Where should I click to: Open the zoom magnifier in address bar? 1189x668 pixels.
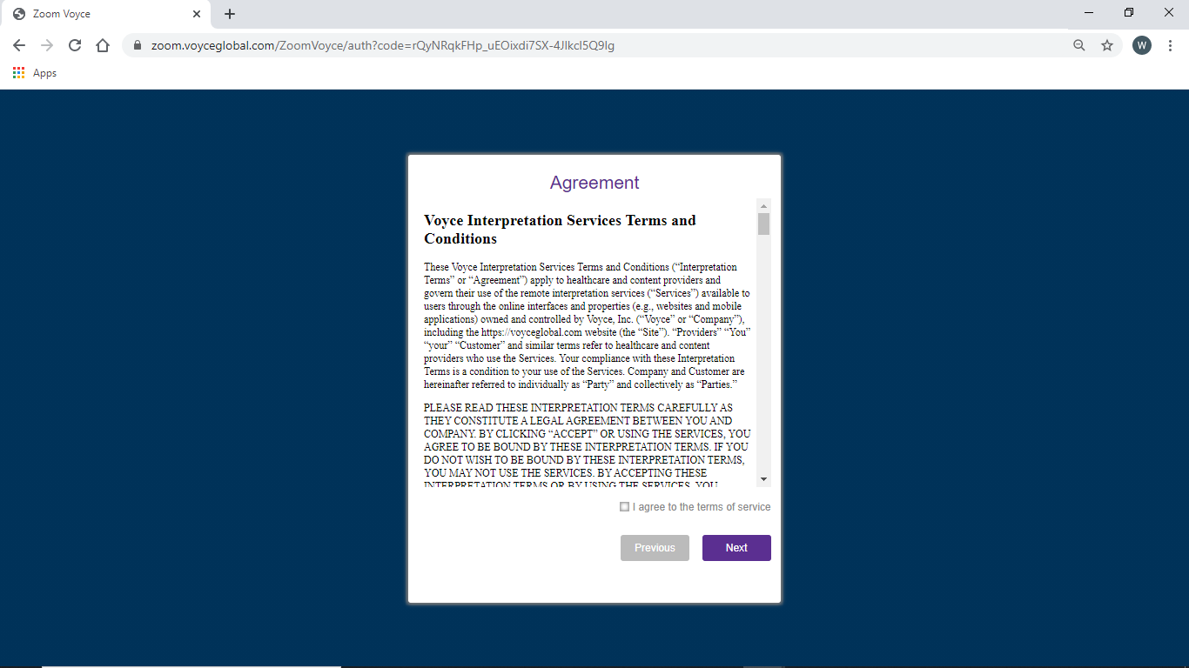[x=1078, y=45]
